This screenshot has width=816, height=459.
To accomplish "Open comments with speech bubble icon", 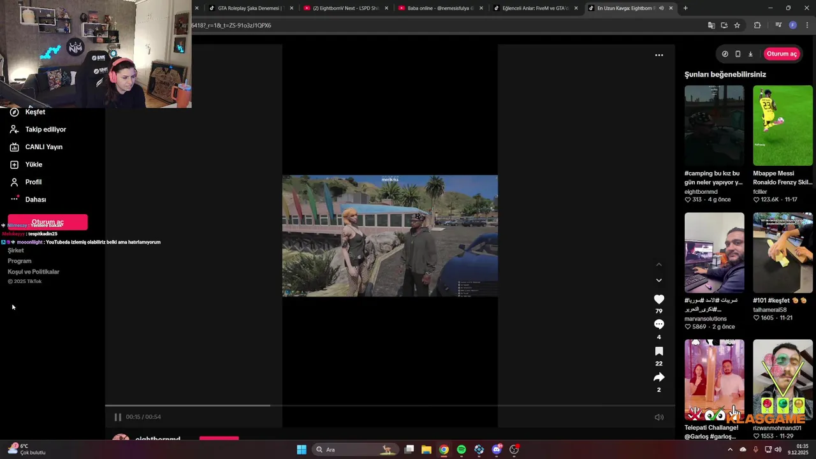I will click(x=659, y=324).
